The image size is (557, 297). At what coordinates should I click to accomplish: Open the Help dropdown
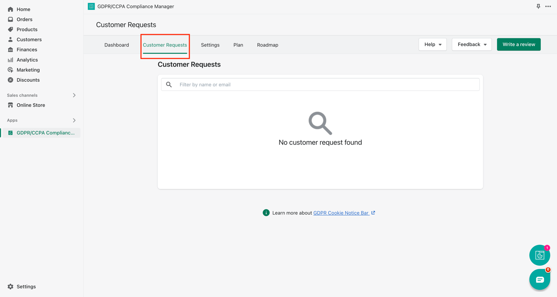[433, 44]
